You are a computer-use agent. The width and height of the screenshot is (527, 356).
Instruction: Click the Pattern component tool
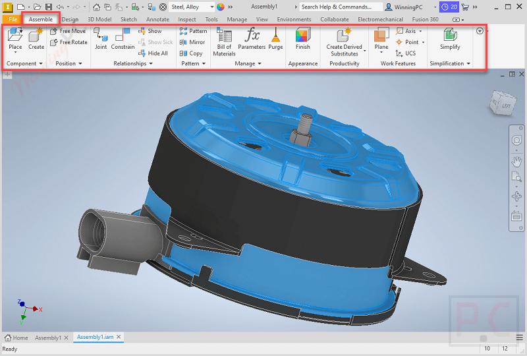[x=193, y=31]
